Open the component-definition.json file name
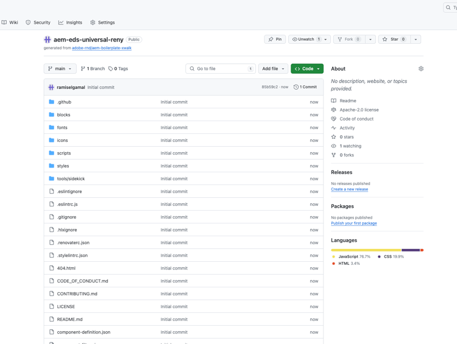This screenshot has width=457, height=344. [83, 332]
